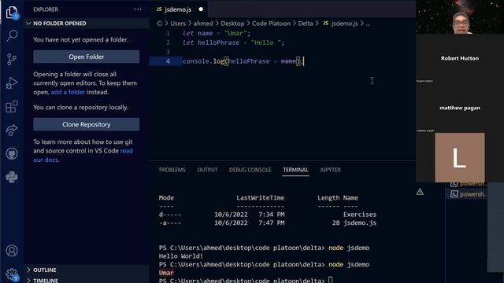504x283 pixels.
Task: Click the "Hello " string on line 2
Action: coord(266,42)
